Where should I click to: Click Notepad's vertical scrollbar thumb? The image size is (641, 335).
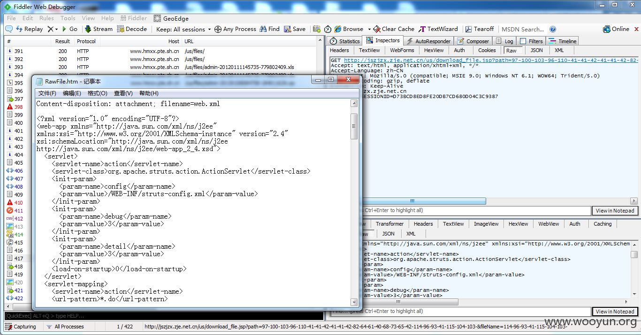tap(354, 126)
